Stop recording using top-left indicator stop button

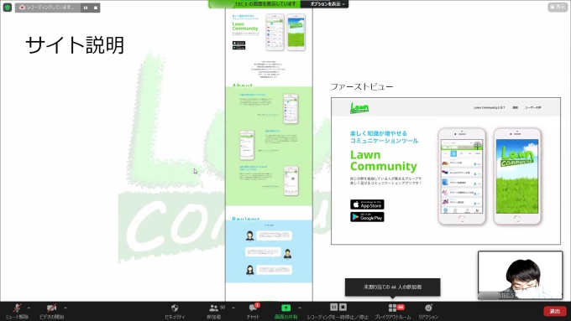[96, 8]
